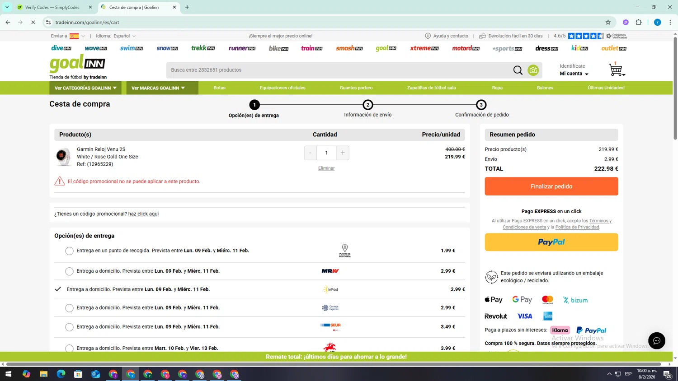Select InPost delivery option row
This screenshot has width=678, height=381.
[x=259, y=289]
